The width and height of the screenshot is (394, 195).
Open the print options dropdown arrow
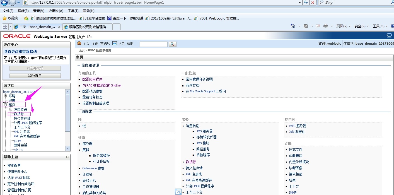pos(332,26)
